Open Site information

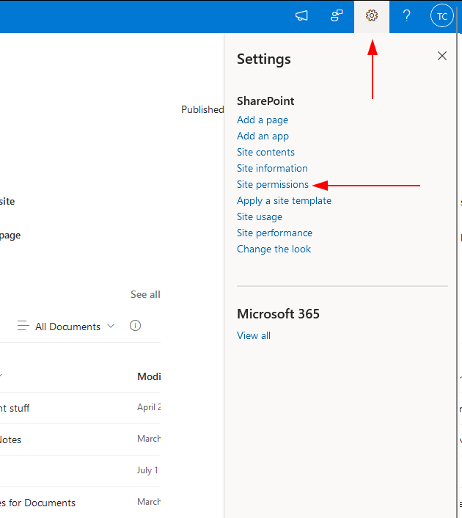point(272,169)
